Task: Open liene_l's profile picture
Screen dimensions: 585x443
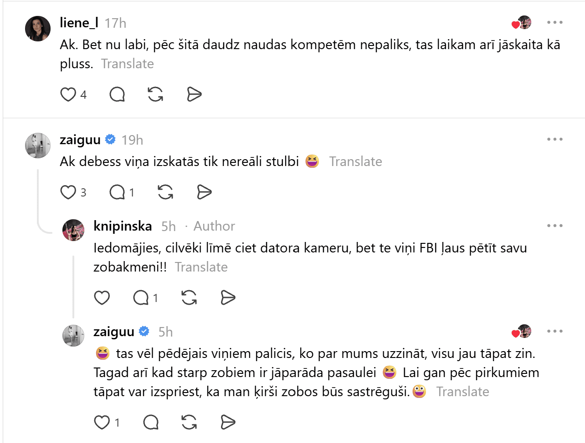Action: [x=38, y=29]
